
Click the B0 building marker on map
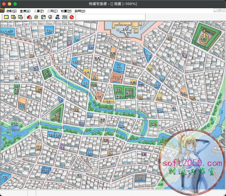(103, 120)
